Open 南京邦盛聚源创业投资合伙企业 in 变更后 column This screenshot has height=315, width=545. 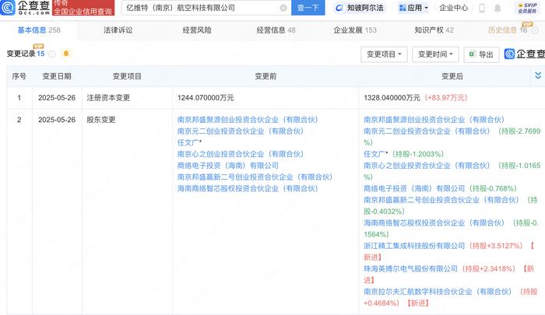[434, 120]
